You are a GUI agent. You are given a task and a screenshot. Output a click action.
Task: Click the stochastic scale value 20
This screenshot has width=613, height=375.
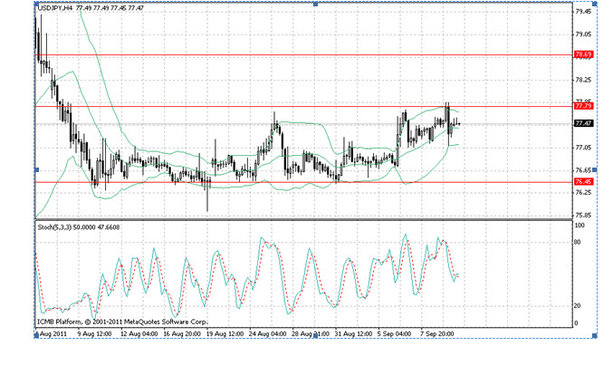point(577,306)
